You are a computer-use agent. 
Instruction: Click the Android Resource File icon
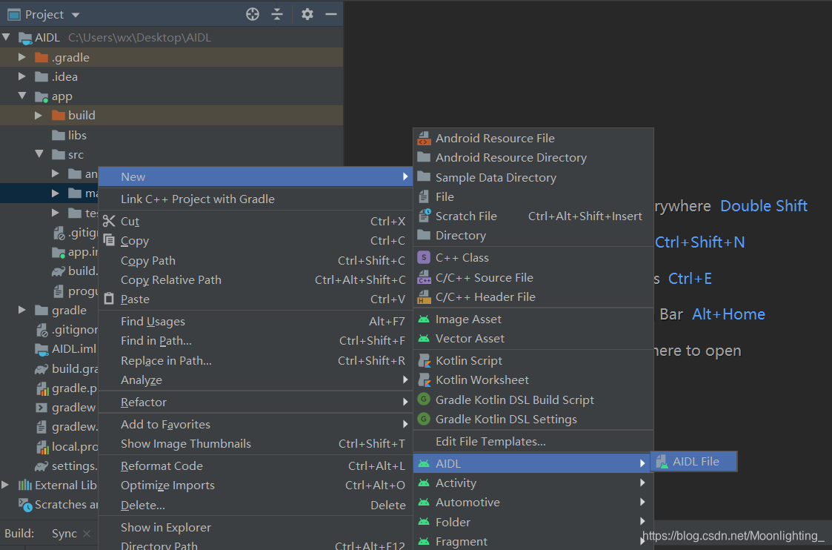tap(424, 138)
